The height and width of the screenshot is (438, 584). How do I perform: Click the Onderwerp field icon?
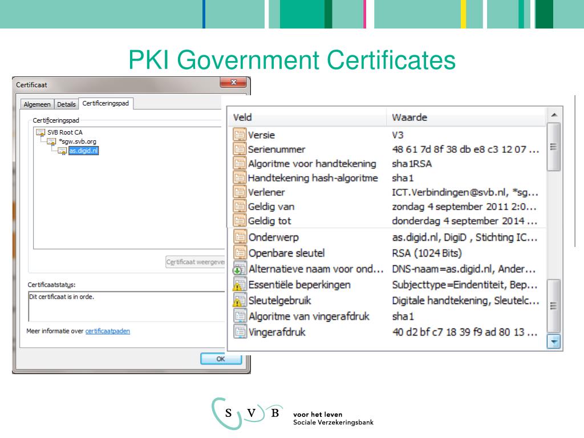(x=240, y=237)
